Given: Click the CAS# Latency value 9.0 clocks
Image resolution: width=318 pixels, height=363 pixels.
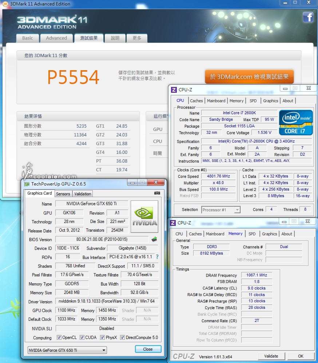Looking at the screenshot, I should click(257, 288).
